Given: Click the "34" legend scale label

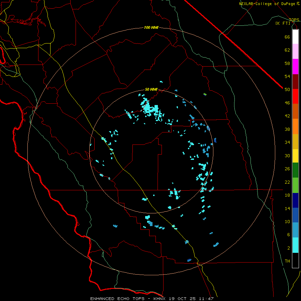Looking at the screenshot, I should click(287, 142).
